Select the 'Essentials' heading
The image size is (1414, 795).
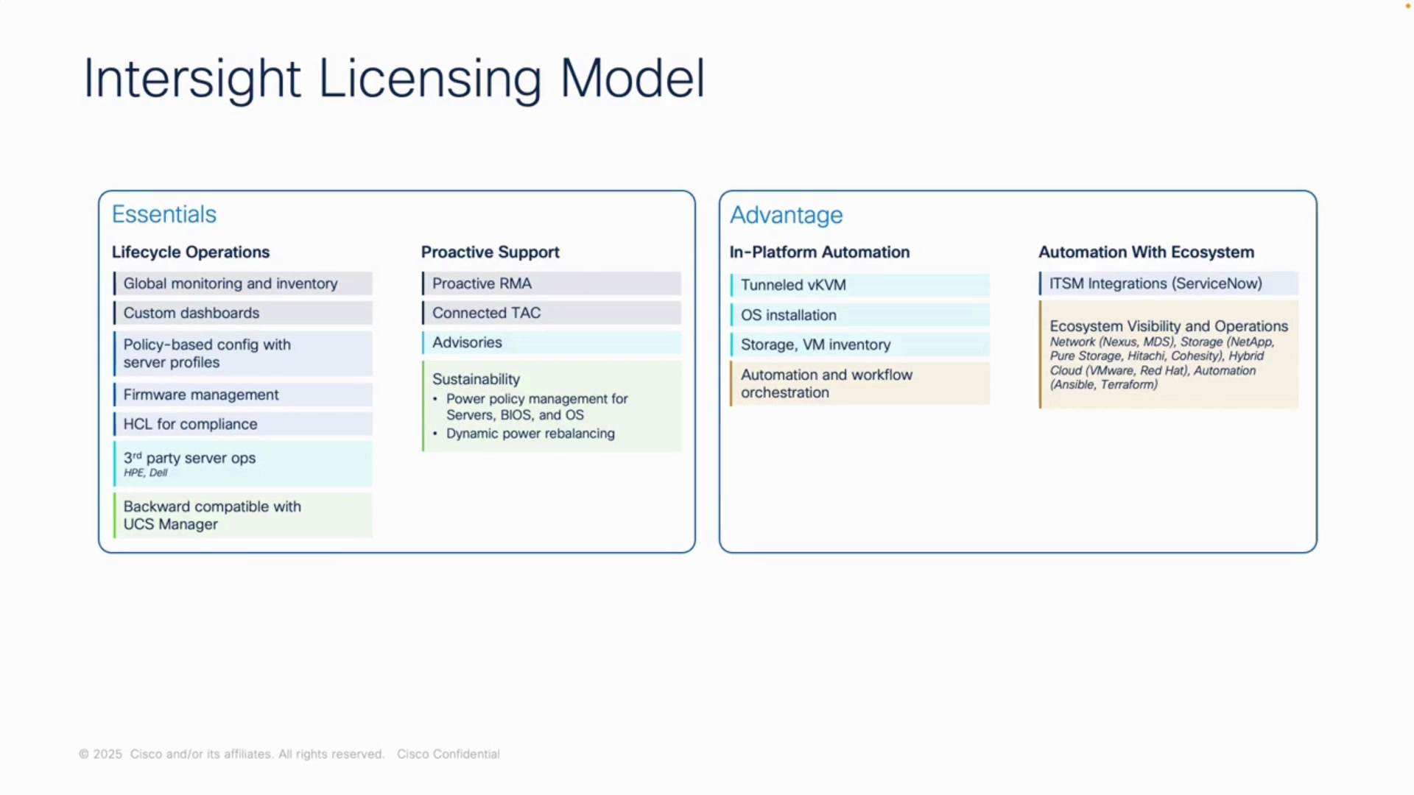tap(164, 214)
